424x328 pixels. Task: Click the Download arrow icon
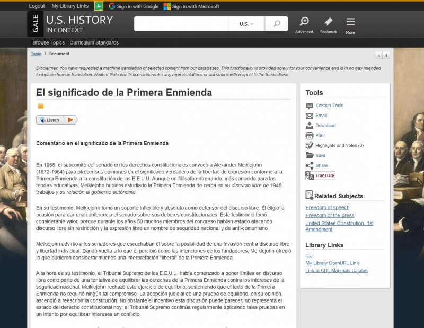[x=310, y=126]
